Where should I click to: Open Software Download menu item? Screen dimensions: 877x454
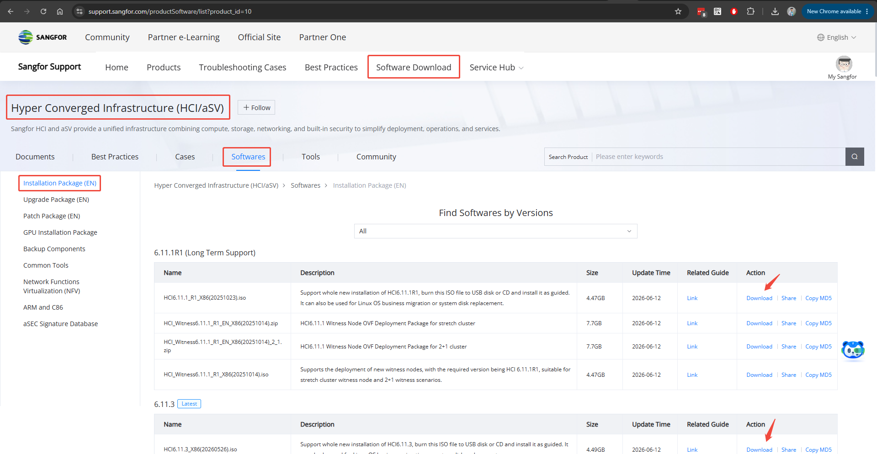[x=414, y=67]
